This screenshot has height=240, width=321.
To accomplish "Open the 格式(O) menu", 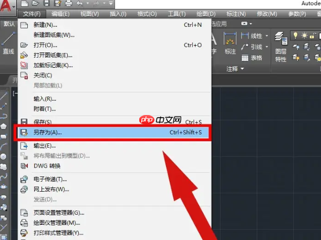I will (x=147, y=14).
